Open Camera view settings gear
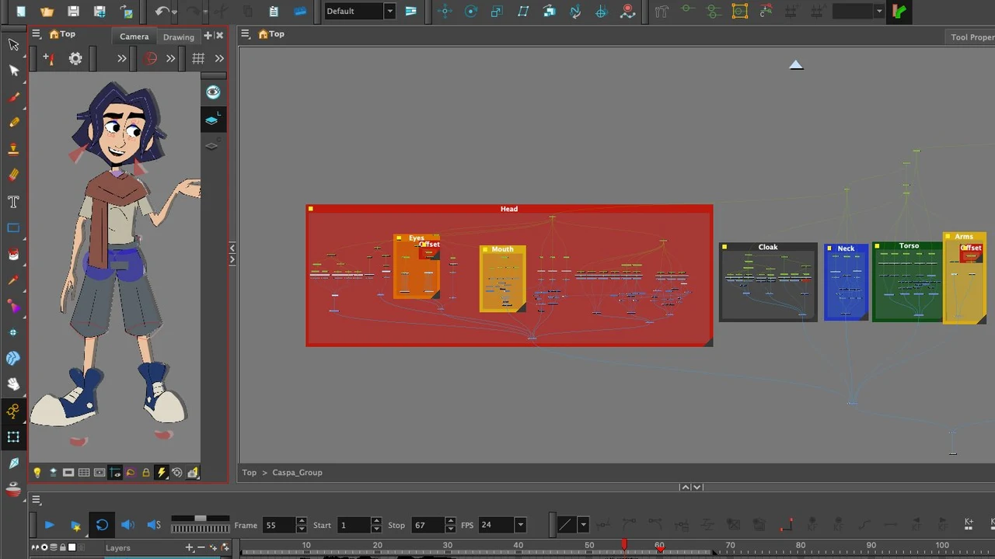995x559 pixels. click(75, 58)
